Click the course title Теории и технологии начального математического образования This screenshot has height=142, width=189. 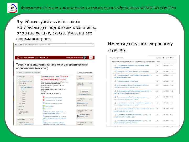(x=52, y=66)
